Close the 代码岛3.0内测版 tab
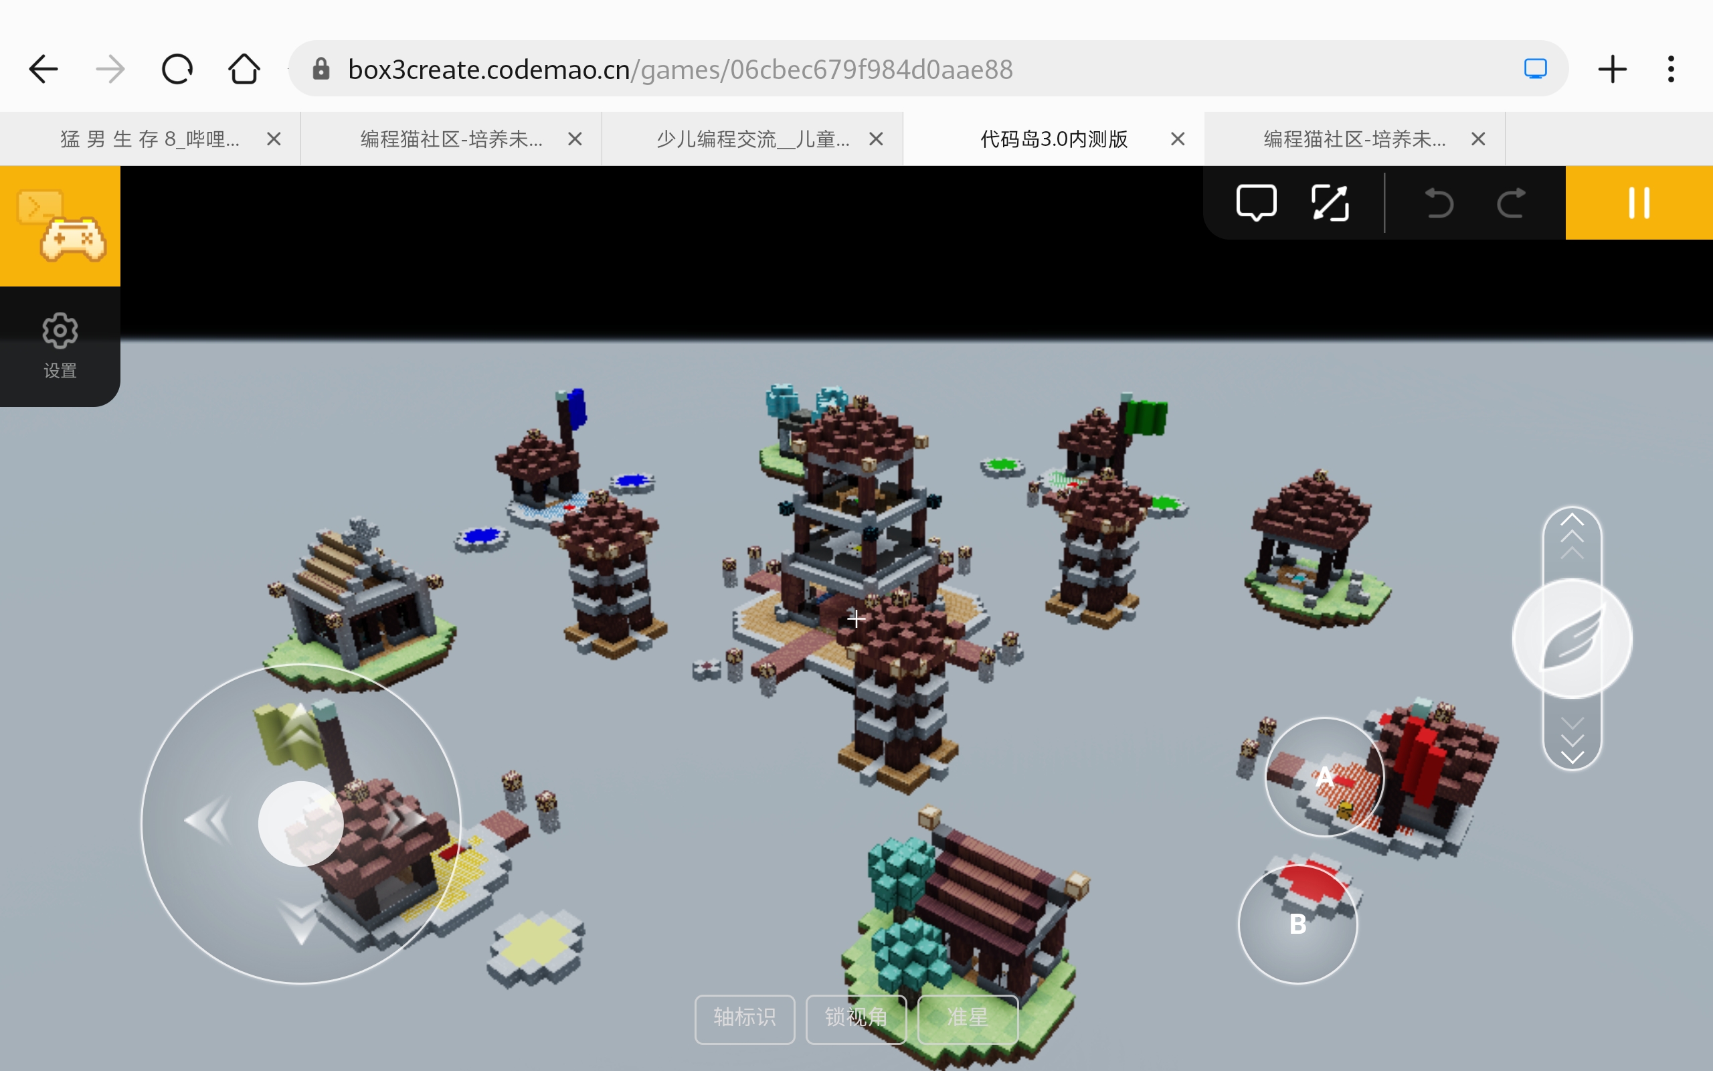Screen dimensions: 1713x1071 coord(1178,139)
